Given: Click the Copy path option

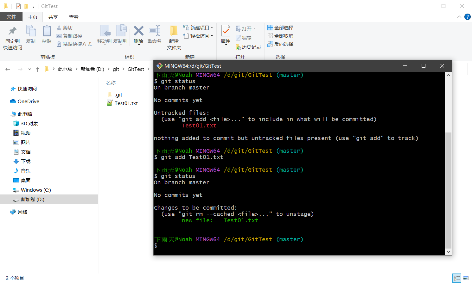Looking at the screenshot, I should [69, 36].
